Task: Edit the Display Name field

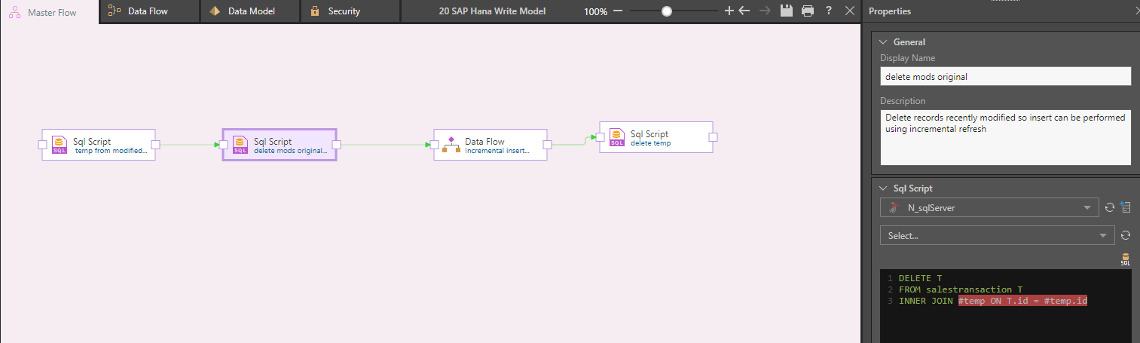Action: point(1005,76)
